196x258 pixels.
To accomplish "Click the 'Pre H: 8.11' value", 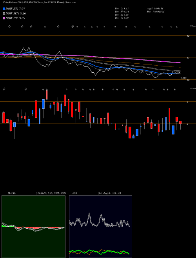I will pos(122,12).
